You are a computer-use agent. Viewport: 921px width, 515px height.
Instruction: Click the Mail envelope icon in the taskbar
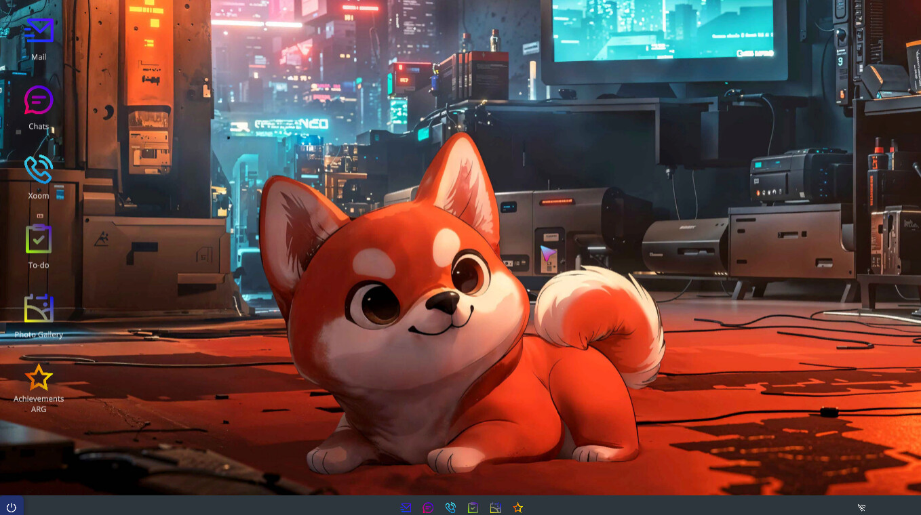(406, 508)
